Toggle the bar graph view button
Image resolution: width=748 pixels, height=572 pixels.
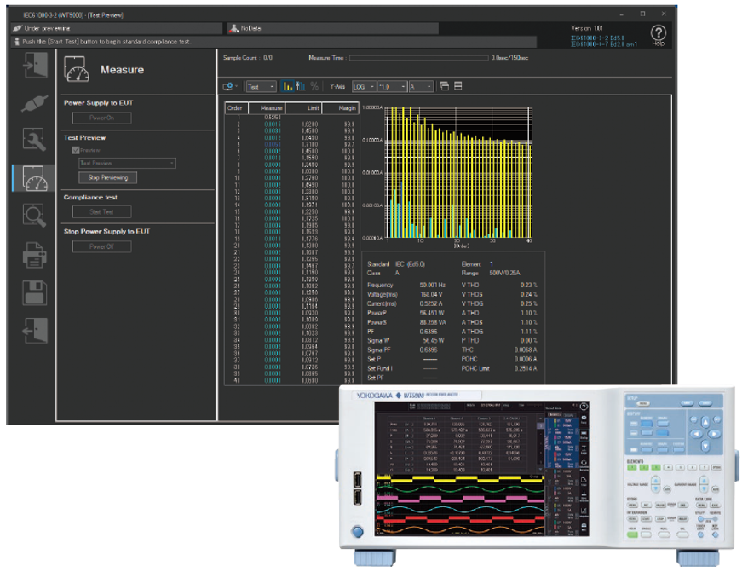(288, 86)
